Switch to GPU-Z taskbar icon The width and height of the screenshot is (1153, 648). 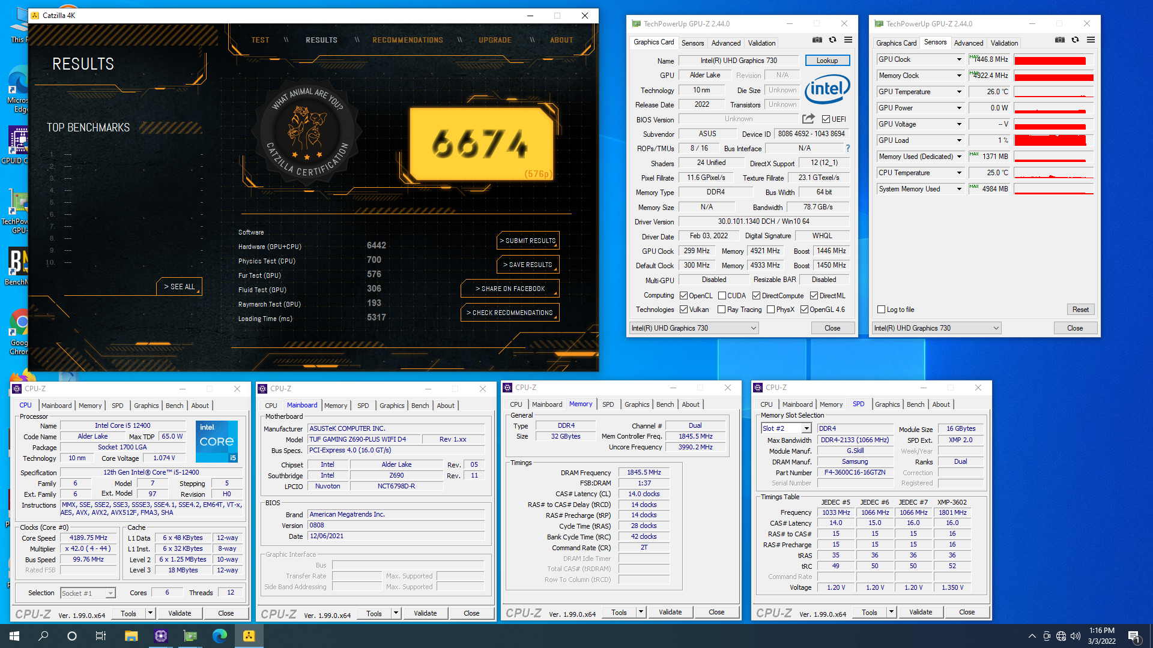pos(190,636)
